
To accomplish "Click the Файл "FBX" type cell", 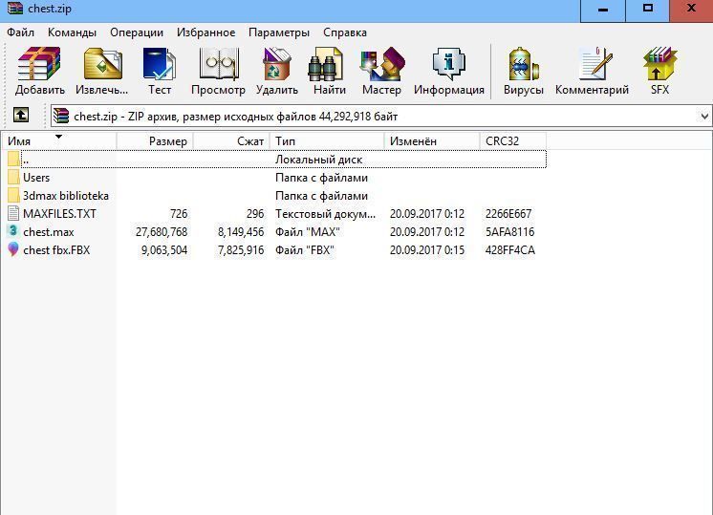I will tap(305, 250).
